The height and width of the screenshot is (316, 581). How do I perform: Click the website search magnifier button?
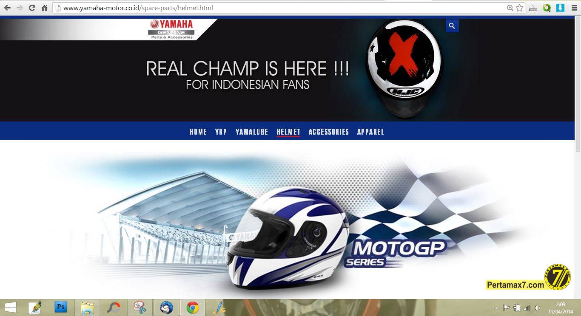pyautogui.click(x=452, y=26)
